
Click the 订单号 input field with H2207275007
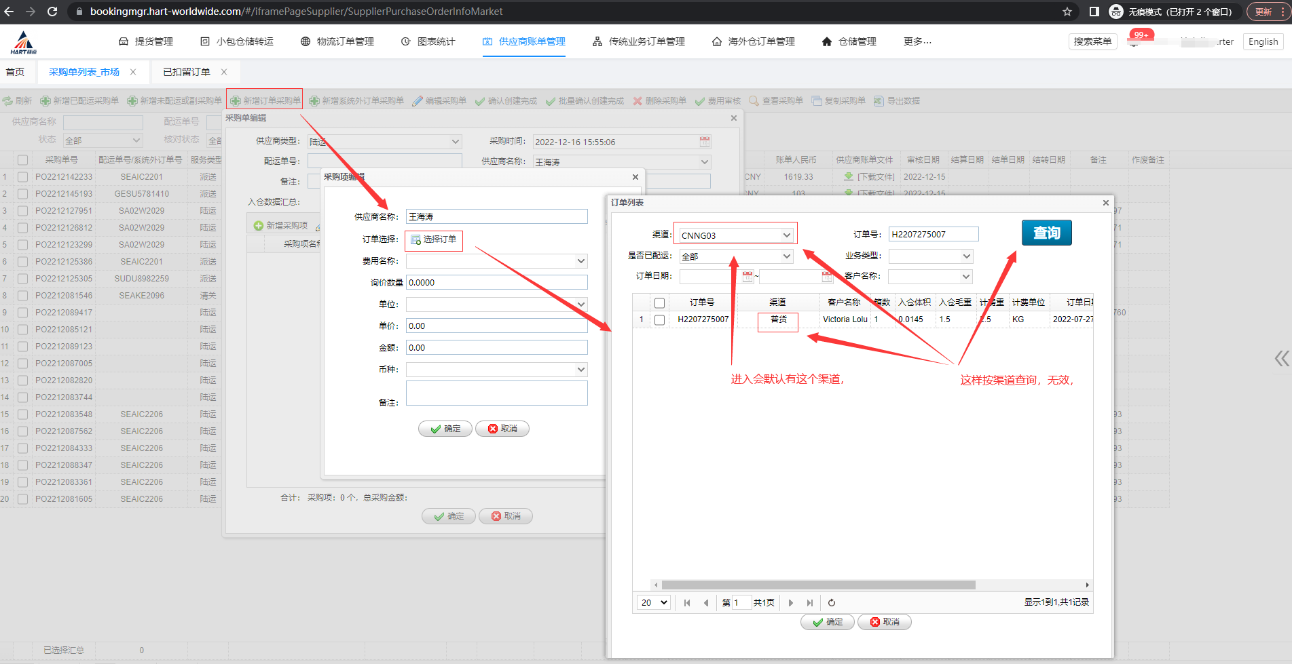pyautogui.click(x=933, y=234)
